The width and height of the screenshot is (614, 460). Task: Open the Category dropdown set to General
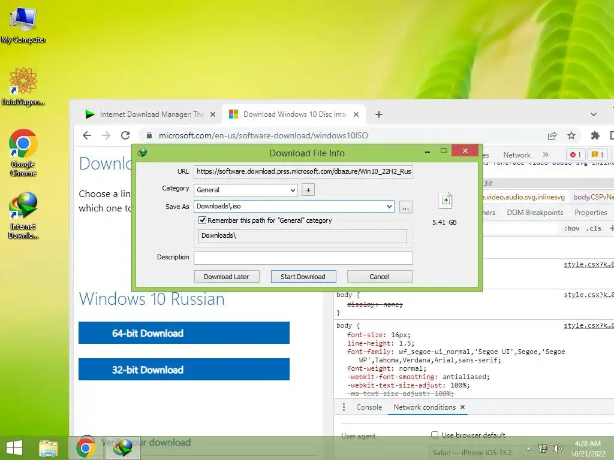pyautogui.click(x=245, y=190)
